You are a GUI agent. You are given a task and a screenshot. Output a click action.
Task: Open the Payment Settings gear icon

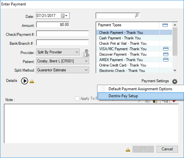pos(175,81)
